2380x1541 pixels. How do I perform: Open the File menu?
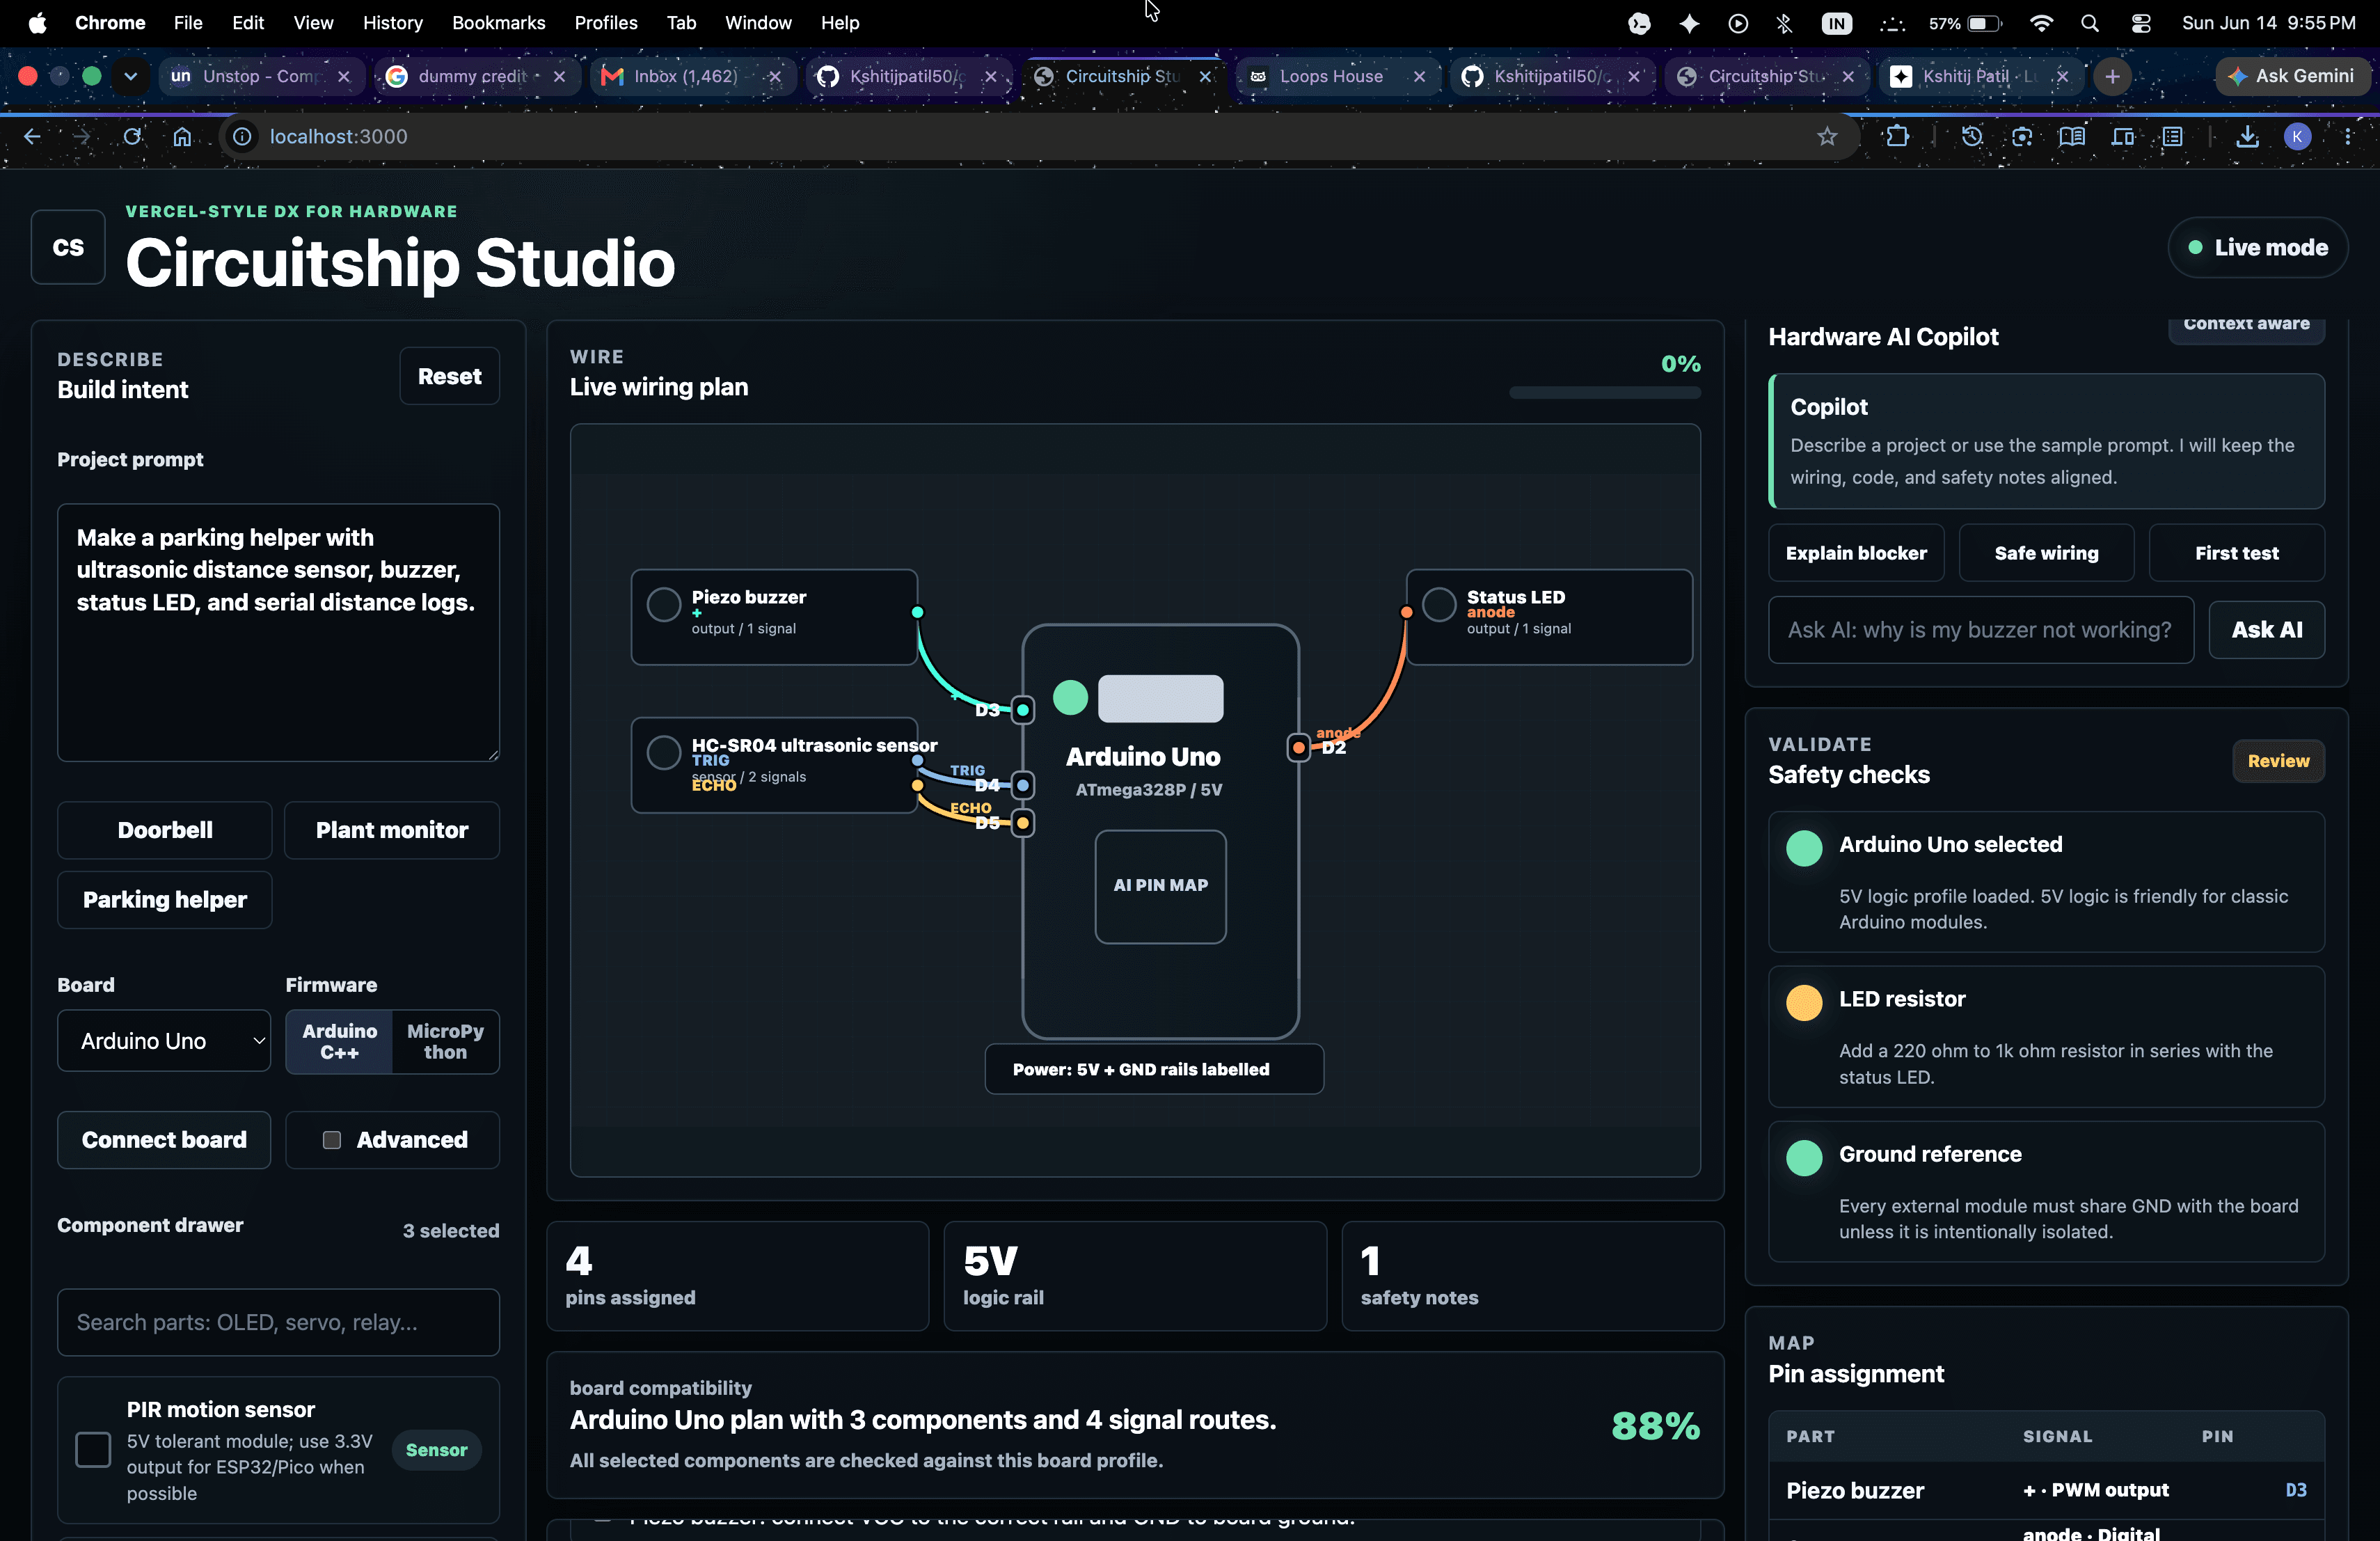pyautogui.click(x=187, y=22)
